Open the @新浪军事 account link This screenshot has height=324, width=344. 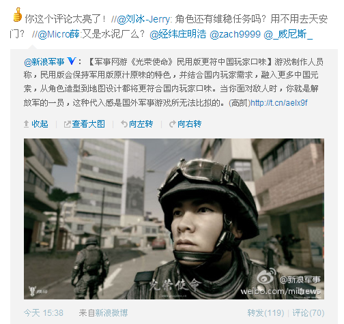point(44,62)
